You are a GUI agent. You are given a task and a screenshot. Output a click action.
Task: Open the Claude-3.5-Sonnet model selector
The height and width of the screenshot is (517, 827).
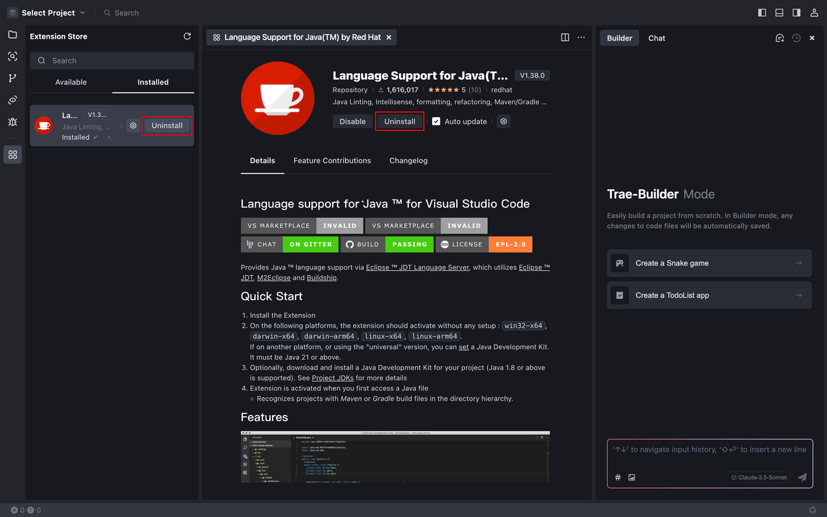pos(759,478)
